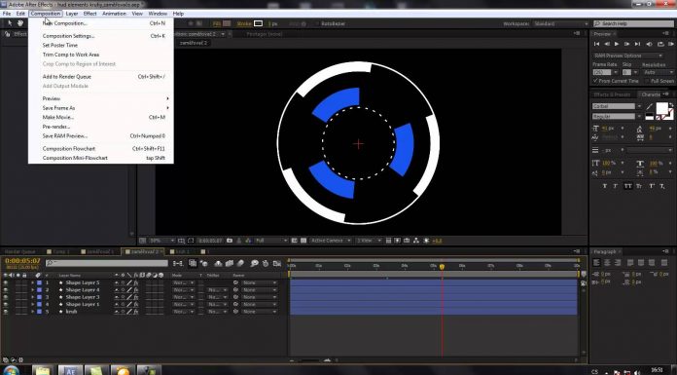The height and width of the screenshot is (375, 677).
Task: Click white fill color swatch in Character panel
Action: 661,108
